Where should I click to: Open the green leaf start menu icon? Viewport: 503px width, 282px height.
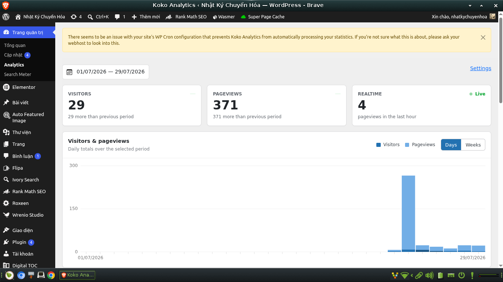[10, 275]
